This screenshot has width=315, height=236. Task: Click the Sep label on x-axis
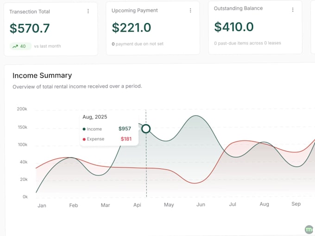click(x=296, y=204)
